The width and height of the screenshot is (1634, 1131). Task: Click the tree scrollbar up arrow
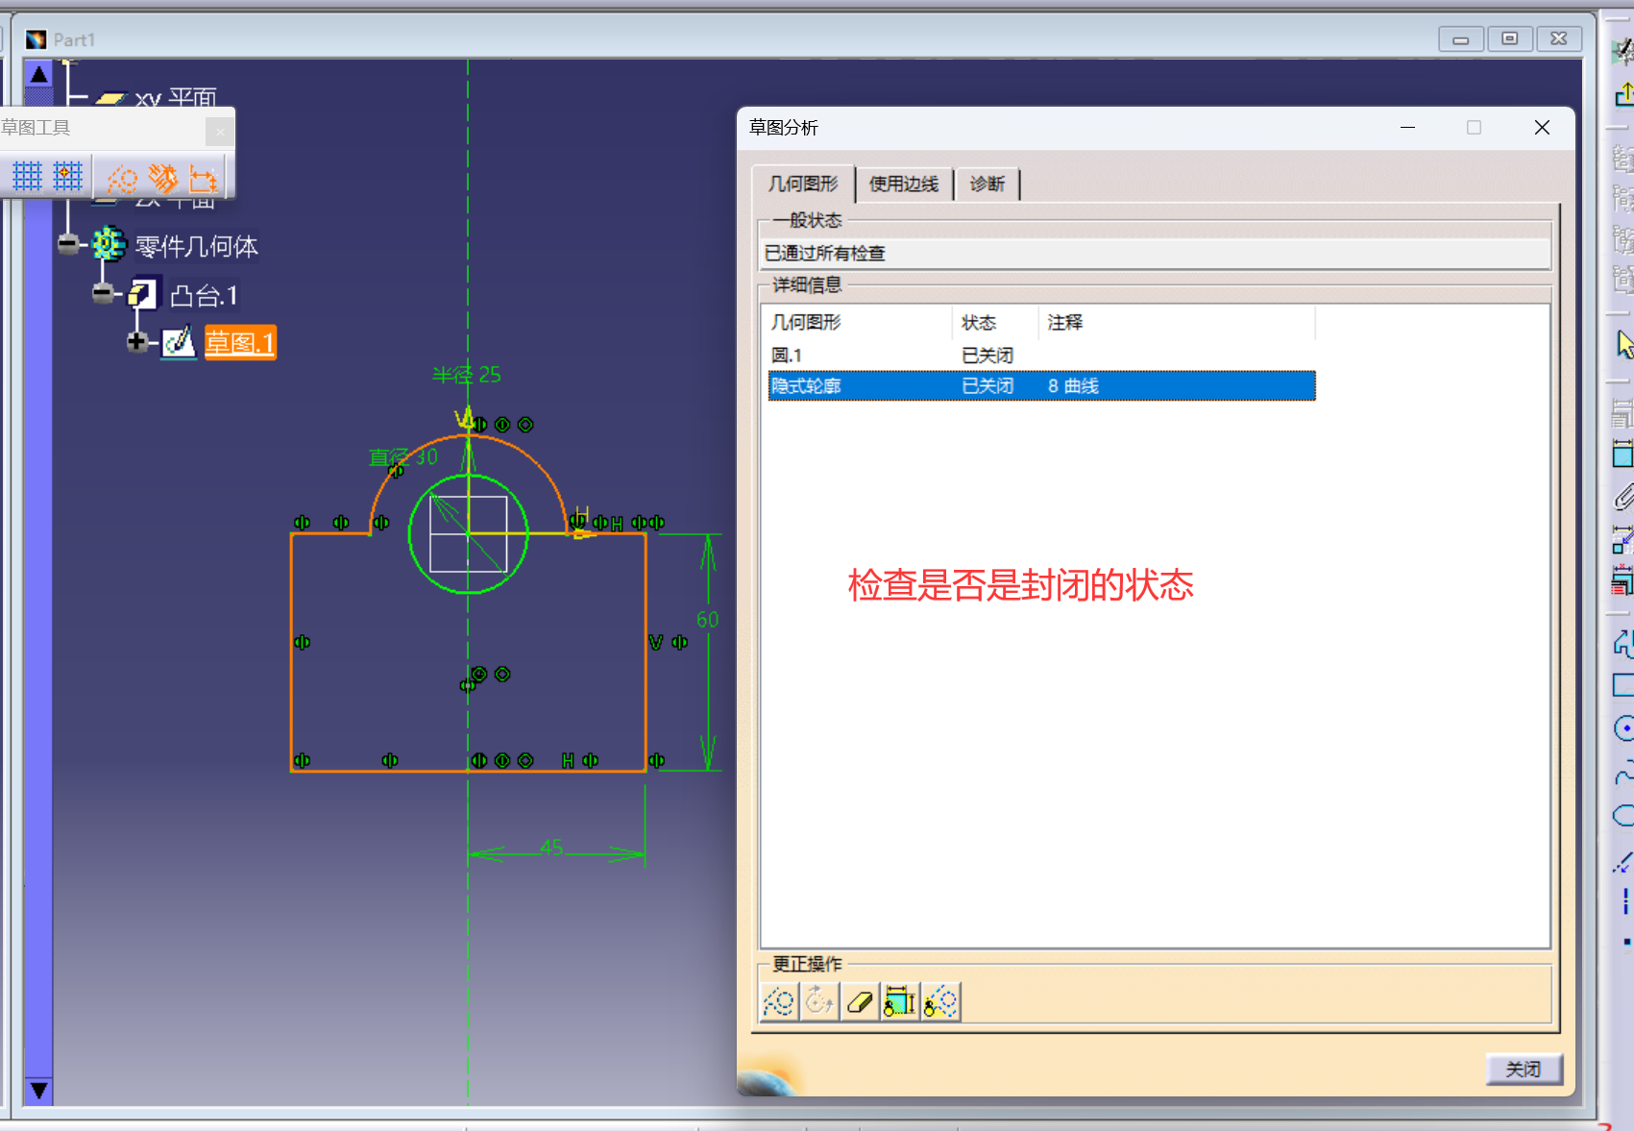click(x=38, y=74)
